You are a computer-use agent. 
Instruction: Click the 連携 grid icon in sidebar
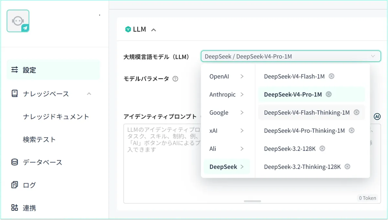click(15, 208)
